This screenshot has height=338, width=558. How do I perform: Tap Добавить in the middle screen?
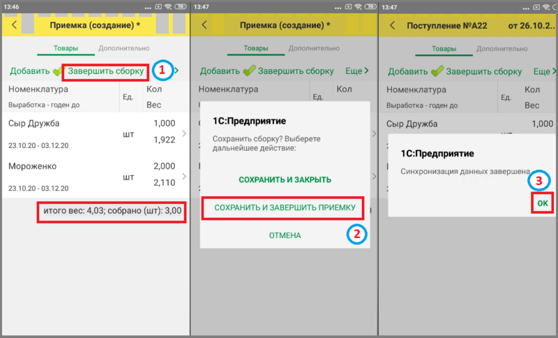tap(220, 71)
